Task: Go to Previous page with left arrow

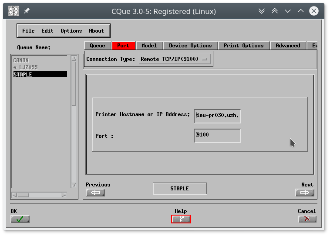Action: 95,193
